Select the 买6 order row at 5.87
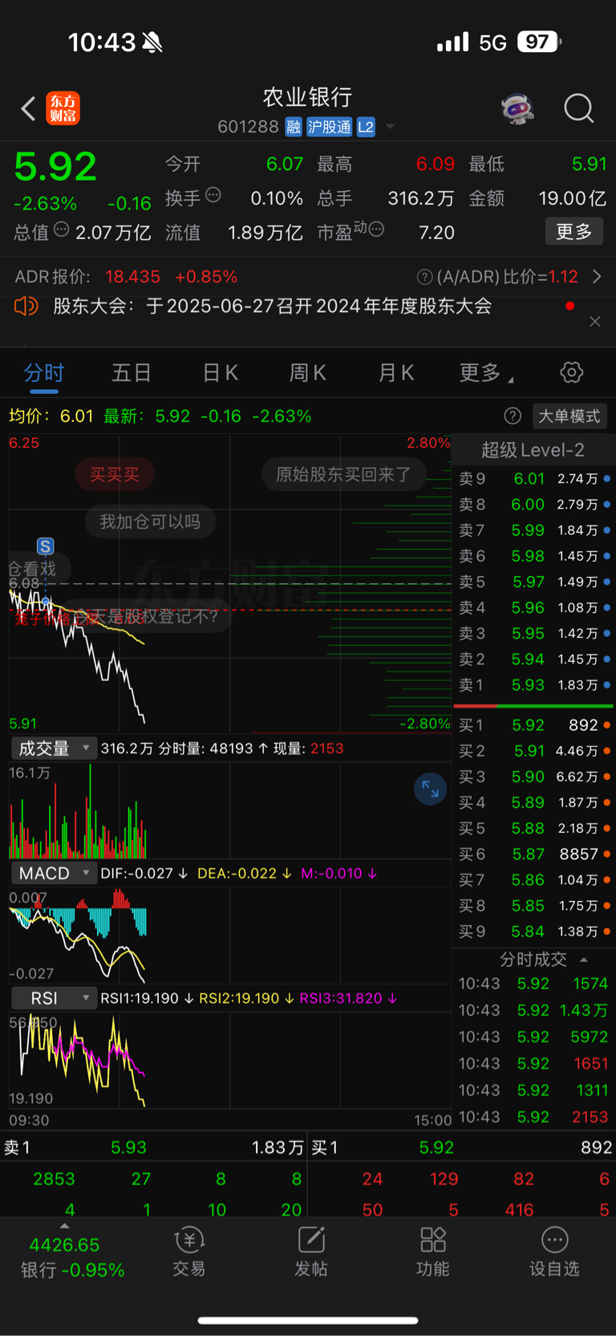This screenshot has width=616, height=1336. coord(534,855)
